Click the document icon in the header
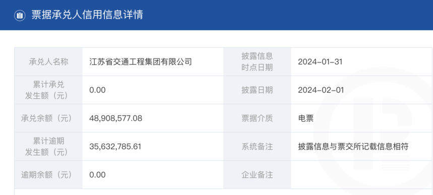 (x=20, y=15)
